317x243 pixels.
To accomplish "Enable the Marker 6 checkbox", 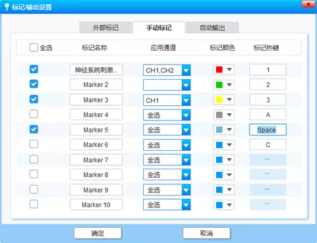I will [x=34, y=144].
